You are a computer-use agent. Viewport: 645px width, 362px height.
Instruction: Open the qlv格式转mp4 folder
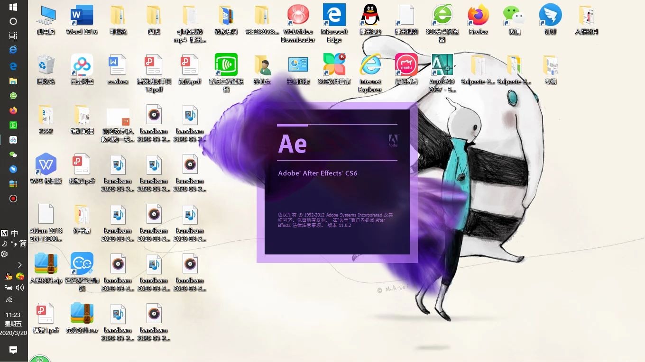pyautogui.click(x=190, y=24)
